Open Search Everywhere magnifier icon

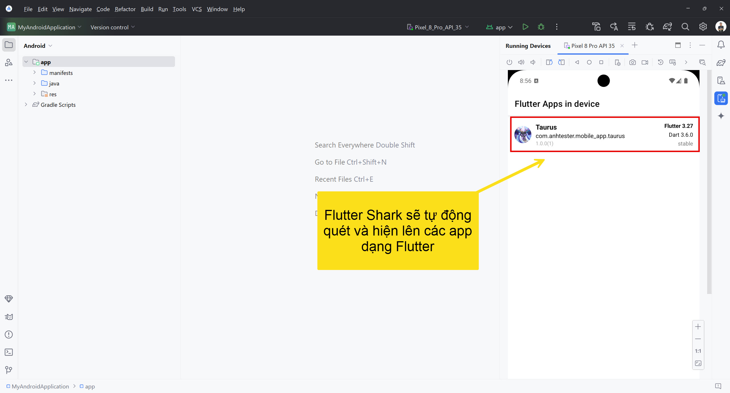(x=685, y=27)
